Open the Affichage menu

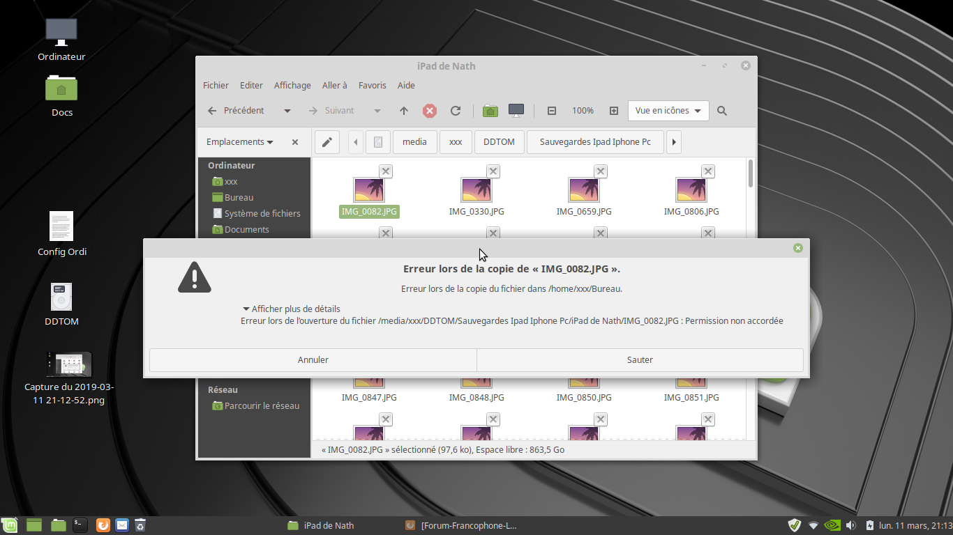tap(292, 86)
